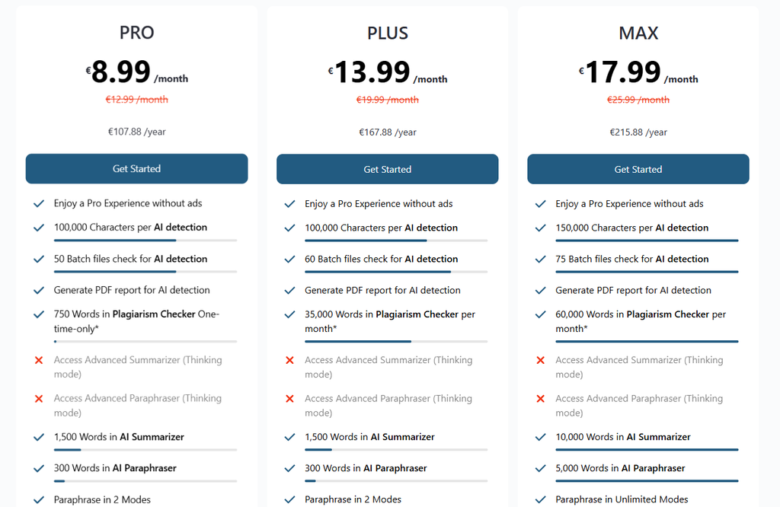This screenshot has height=507, width=780.
Task: Click checkmark beside MAX's 5,000 Words Paraphraser
Action: point(540,468)
